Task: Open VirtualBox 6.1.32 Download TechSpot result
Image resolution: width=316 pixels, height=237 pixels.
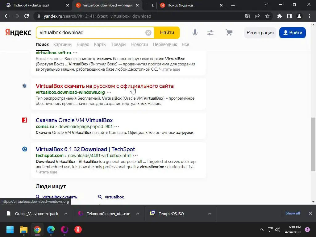Action: point(85,149)
